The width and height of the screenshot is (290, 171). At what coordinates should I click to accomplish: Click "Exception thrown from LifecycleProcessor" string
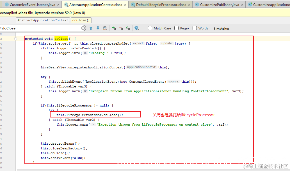click(x=154, y=124)
